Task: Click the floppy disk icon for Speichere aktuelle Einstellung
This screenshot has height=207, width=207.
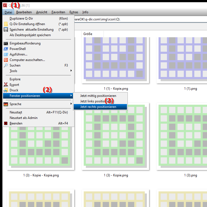Action: (x=6, y=30)
